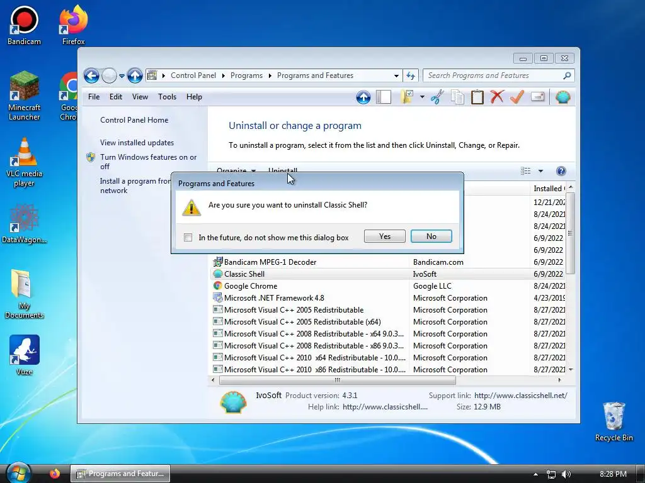645x483 pixels.
Task: Click the Minecraft Launcher desktop icon
Action: [25, 96]
